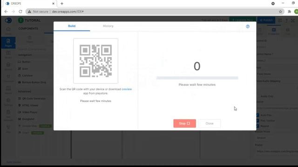Click the fullscreen expand icon in top right
This screenshot has width=298, height=167.
coord(293,20)
